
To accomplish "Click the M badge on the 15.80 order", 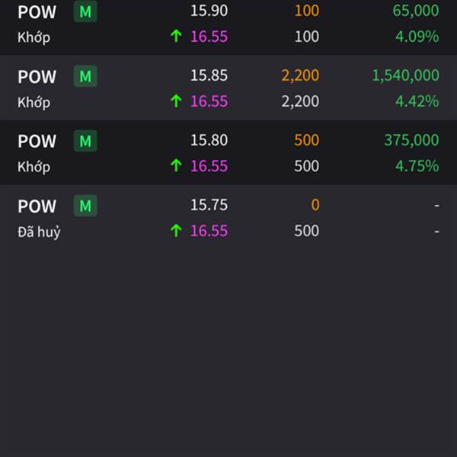I will (x=85, y=141).
